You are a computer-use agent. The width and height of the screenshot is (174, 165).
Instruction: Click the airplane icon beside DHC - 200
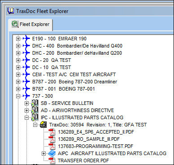tap(26, 53)
